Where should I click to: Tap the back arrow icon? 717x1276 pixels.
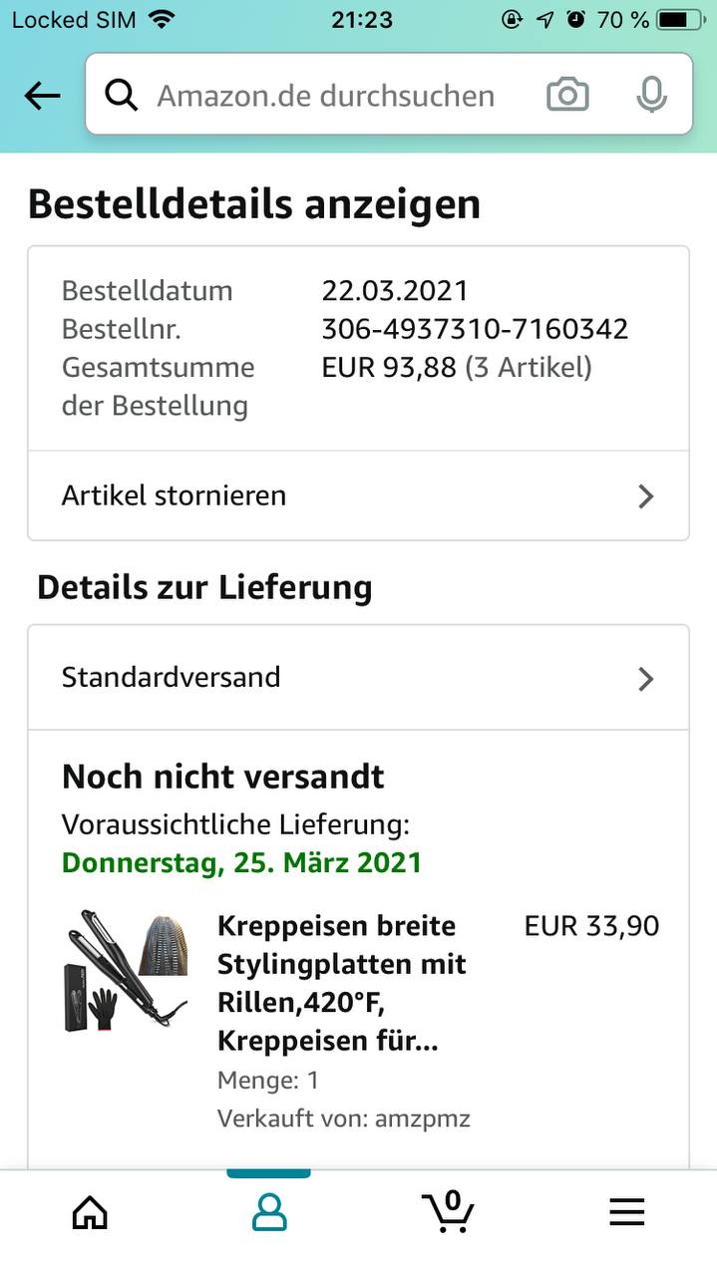tap(42, 96)
